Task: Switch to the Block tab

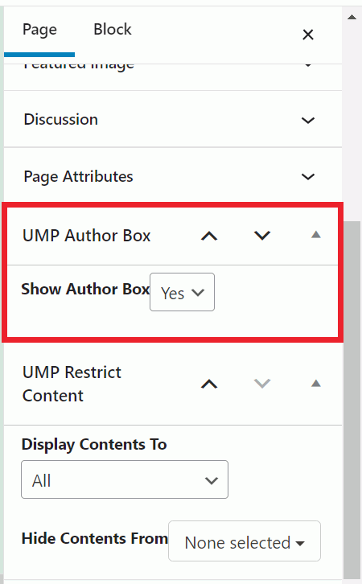Action: tap(113, 30)
